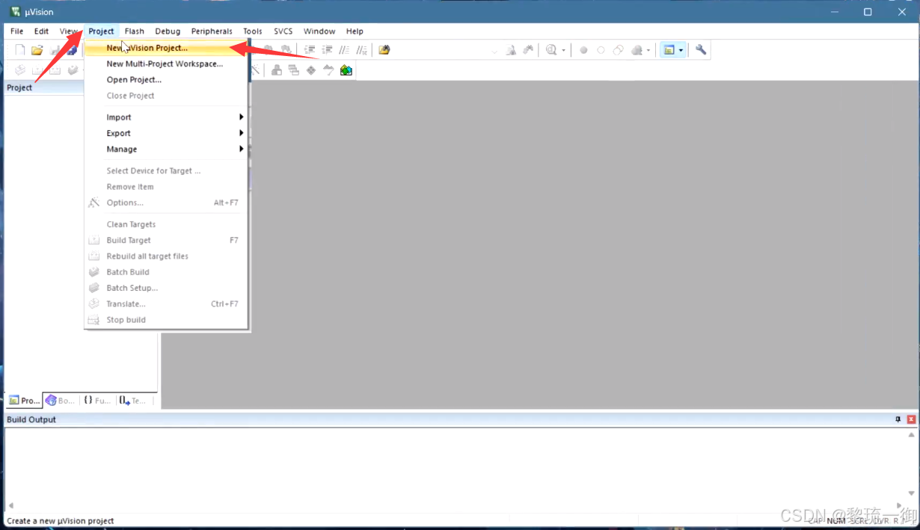Screen dimensions: 920x530
Task: Open the search combo box dropdown arrow
Action: tap(494, 51)
